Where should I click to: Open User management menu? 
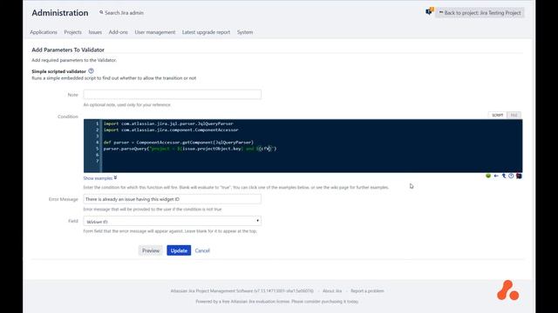(155, 32)
